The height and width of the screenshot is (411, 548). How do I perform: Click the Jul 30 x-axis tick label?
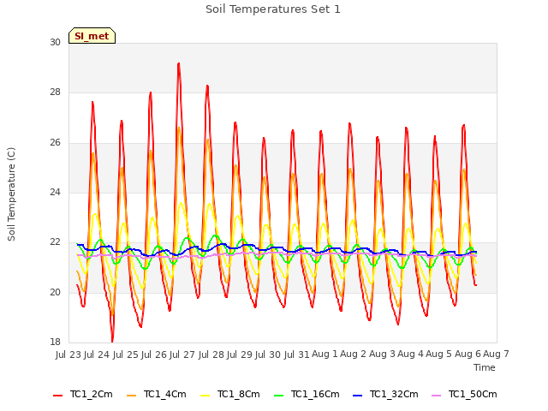[x=268, y=354]
